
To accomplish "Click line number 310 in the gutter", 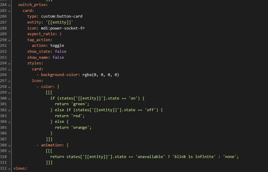I will pos(4,157).
